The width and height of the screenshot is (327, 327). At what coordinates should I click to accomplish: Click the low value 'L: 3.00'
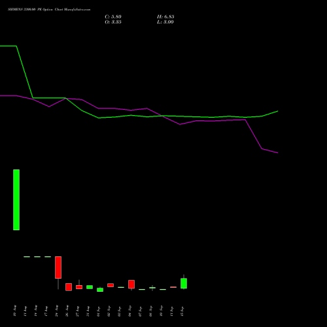pos(165,22)
